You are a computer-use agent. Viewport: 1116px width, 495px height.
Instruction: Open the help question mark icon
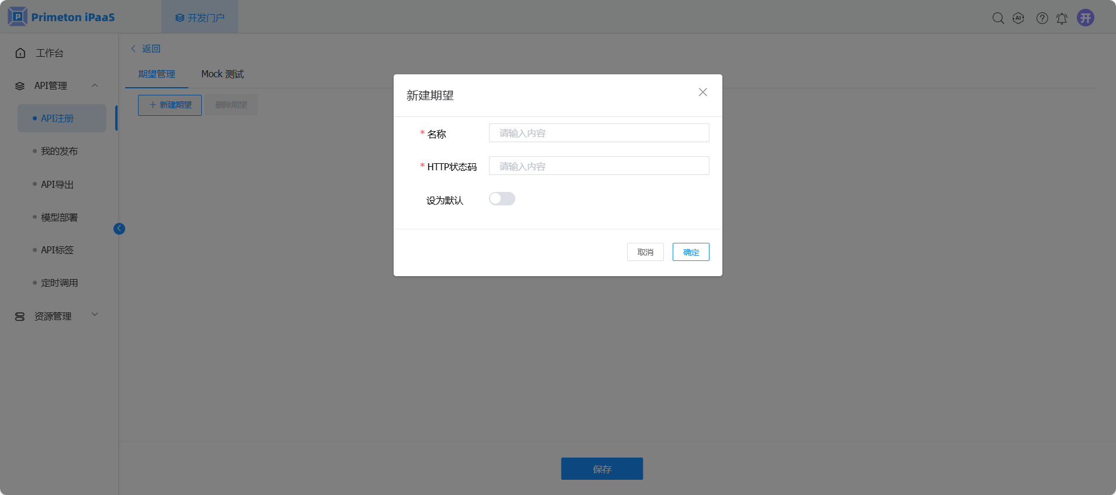click(x=1042, y=18)
